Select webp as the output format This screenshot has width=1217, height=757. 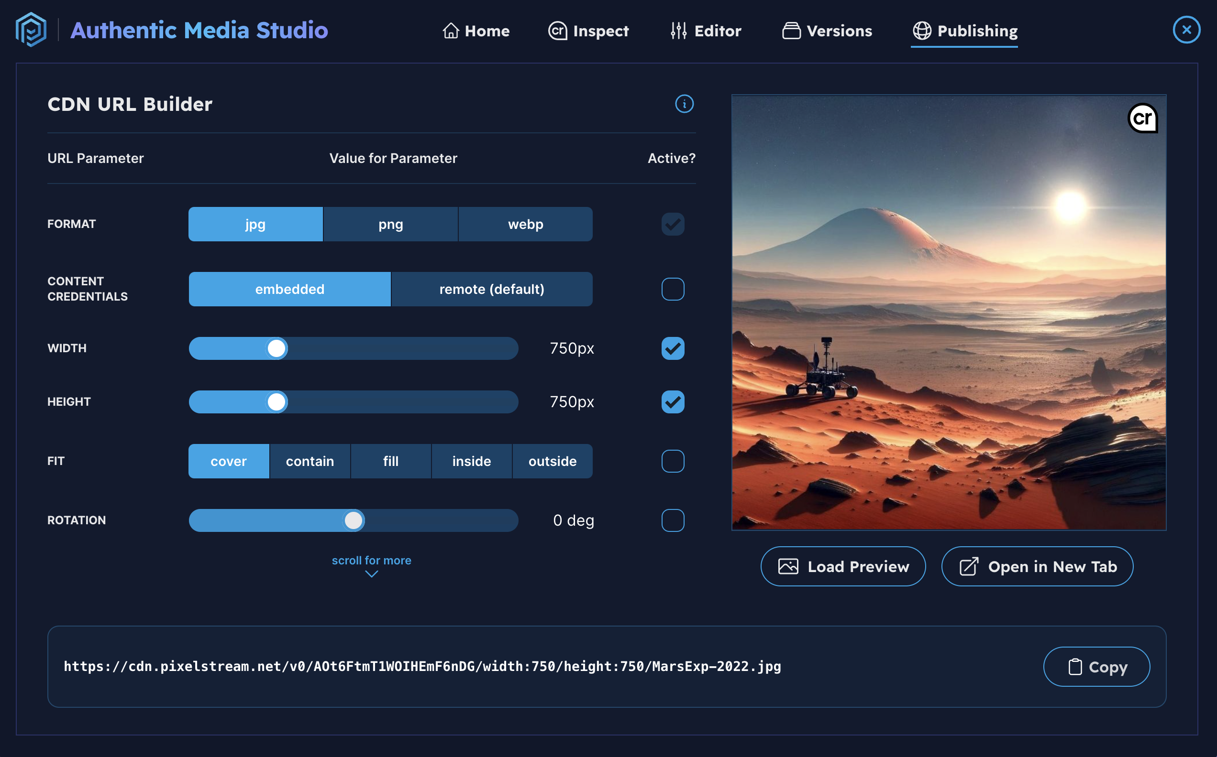click(x=525, y=224)
